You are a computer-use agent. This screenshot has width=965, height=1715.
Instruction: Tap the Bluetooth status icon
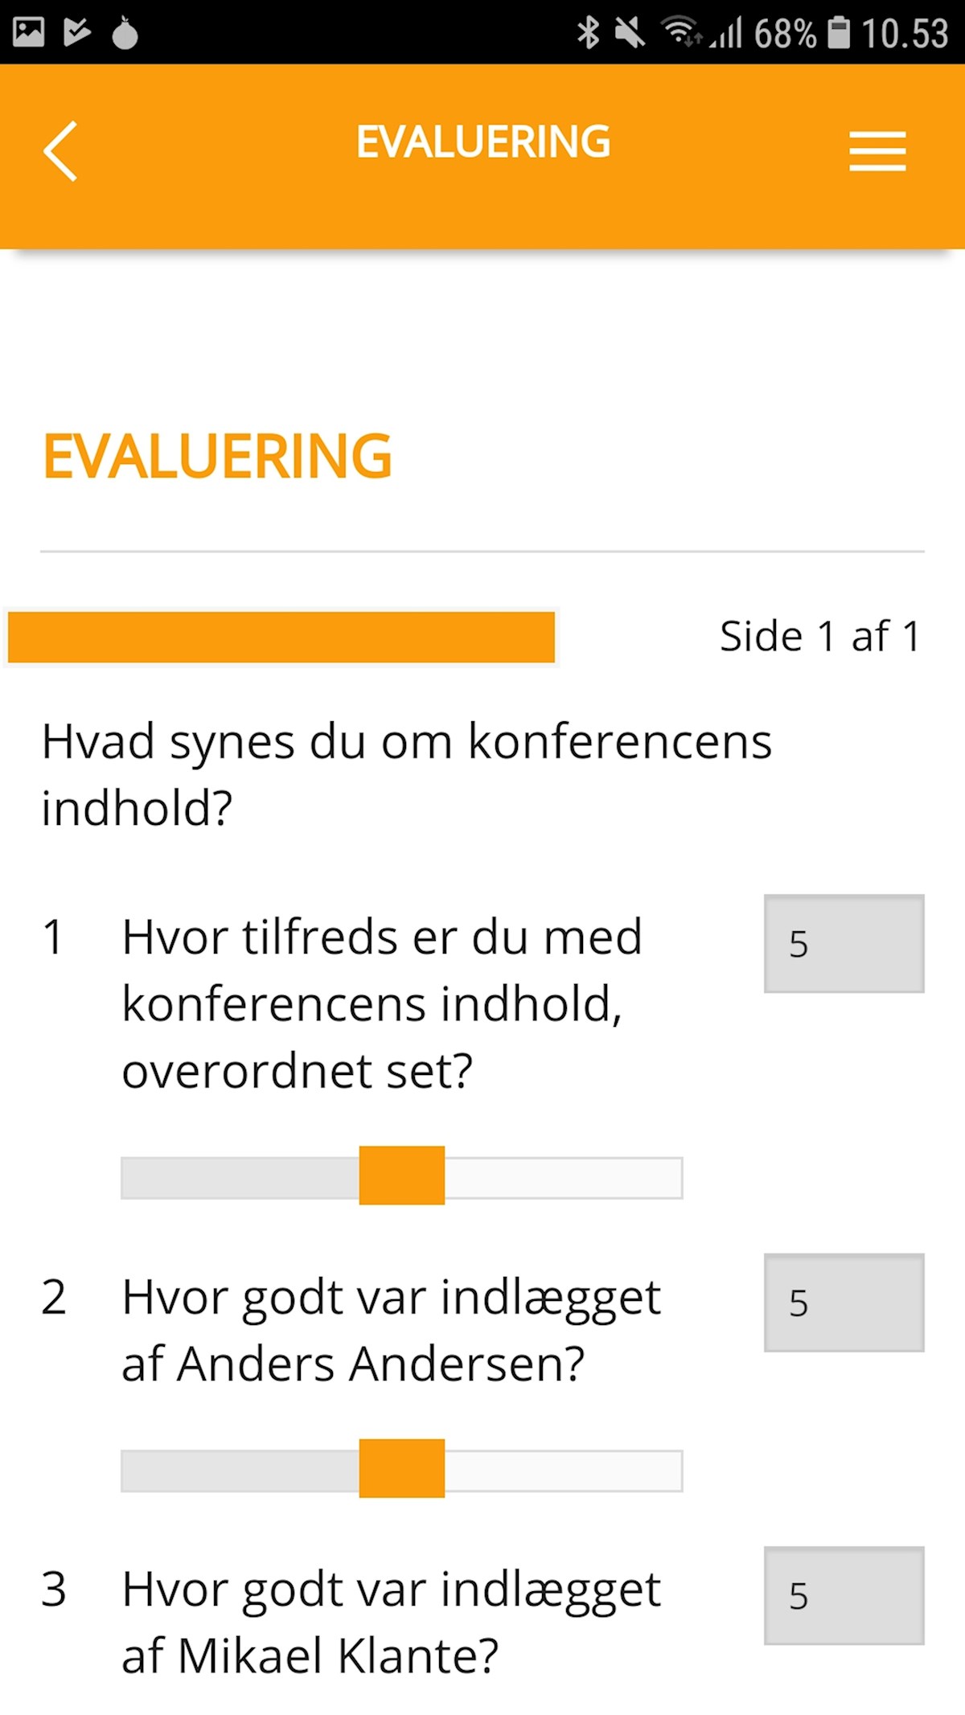(589, 33)
